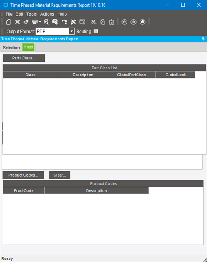Screen dimensions: 208x262
Task: Toggle the Routing checkbox
Action: click(x=96, y=31)
